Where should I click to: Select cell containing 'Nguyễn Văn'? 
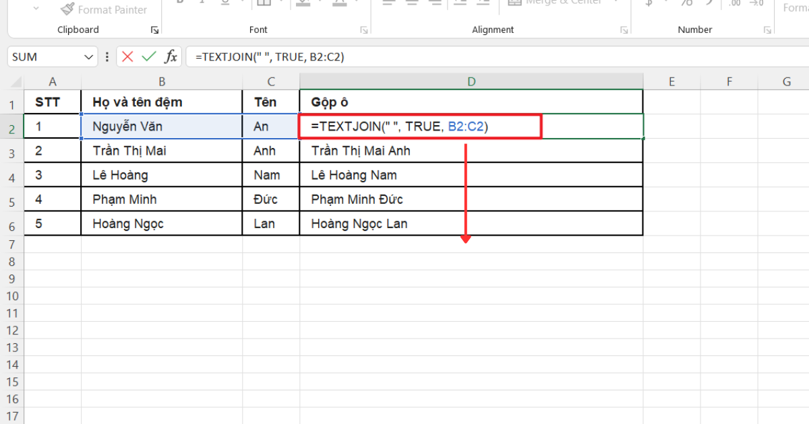162,127
